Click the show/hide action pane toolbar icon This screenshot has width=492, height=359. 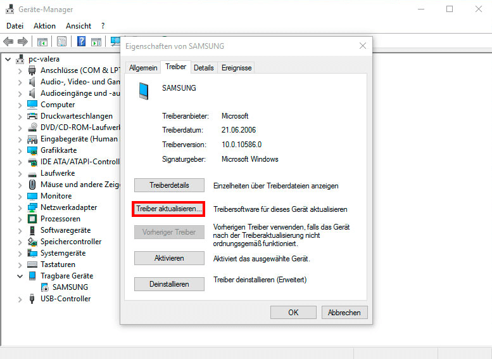96,41
